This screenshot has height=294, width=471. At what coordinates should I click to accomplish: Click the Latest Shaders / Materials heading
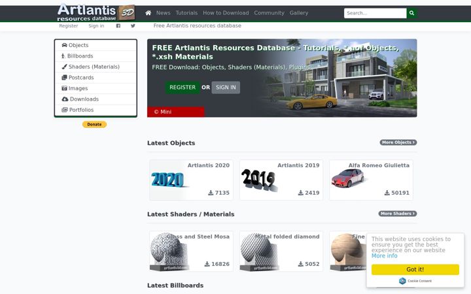pos(191,214)
